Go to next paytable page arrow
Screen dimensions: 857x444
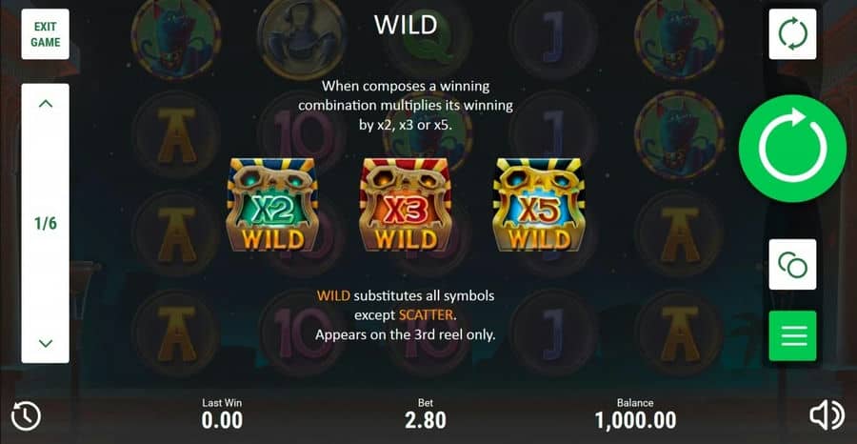tap(46, 343)
